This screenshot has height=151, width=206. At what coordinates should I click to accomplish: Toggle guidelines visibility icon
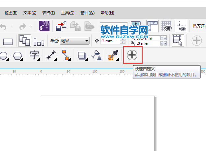click(181, 26)
